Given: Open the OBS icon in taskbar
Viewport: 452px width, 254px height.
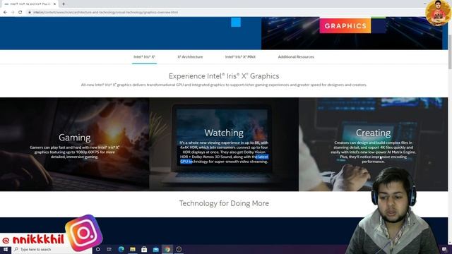Looking at the screenshot, I should [179, 249].
